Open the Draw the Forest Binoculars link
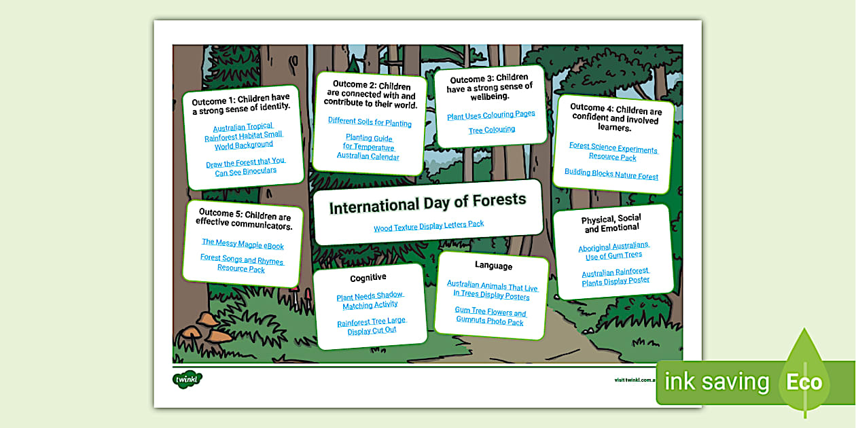Image resolution: width=856 pixels, height=428 pixels. point(245,166)
